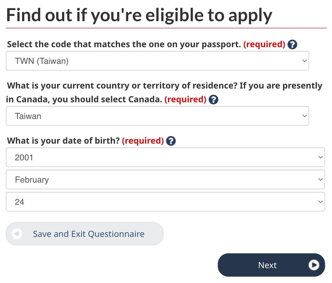Viewport: 332px width, 283px height.
Task: Click the "What is your date of birth?" label
Action: pos(63,141)
